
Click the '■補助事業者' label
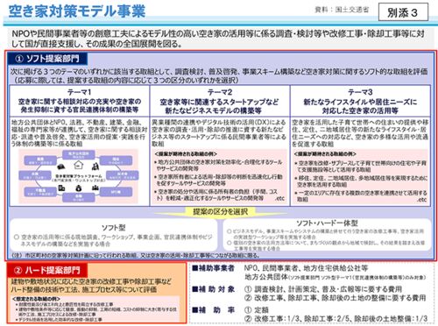pos(214,268)
